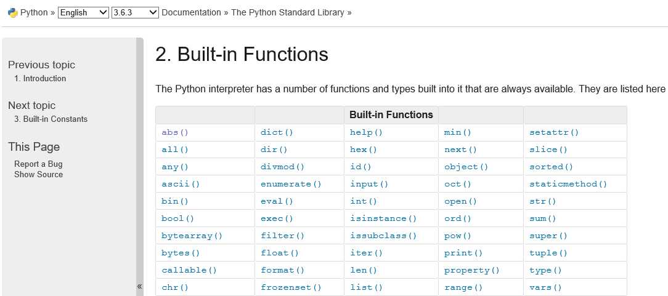
Task: Open the hex() function link
Action: 364,150
